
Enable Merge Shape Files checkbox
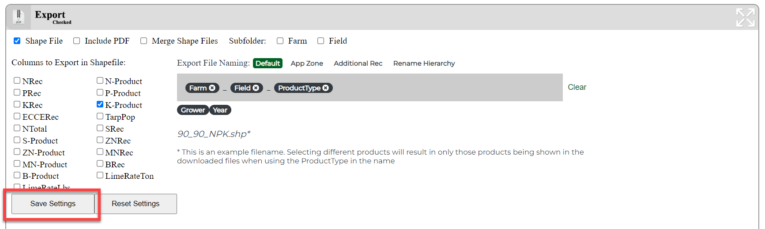pyautogui.click(x=144, y=41)
